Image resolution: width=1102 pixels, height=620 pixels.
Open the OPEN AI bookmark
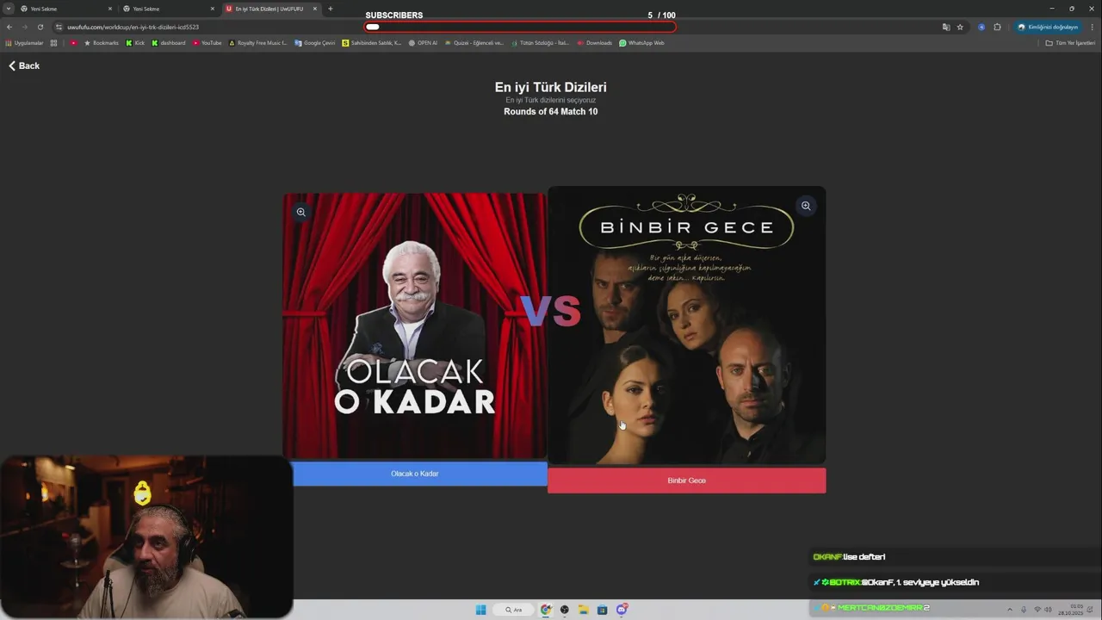pyautogui.click(x=423, y=43)
